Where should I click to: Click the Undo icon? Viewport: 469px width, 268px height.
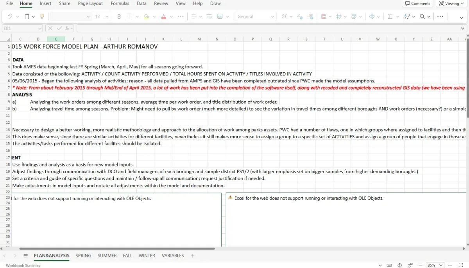pyautogui.click(x=9, y=16)
